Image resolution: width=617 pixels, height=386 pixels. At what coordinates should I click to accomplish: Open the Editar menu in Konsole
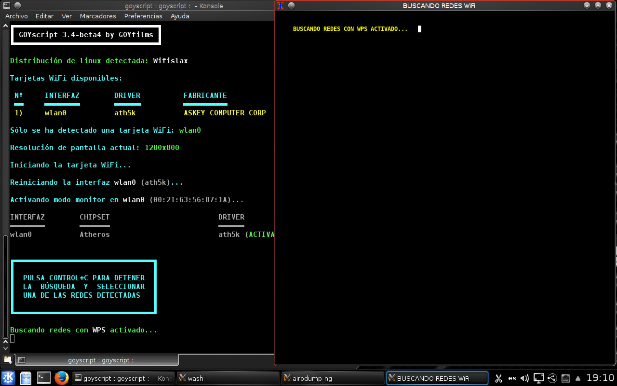click(x=44, y=16)
